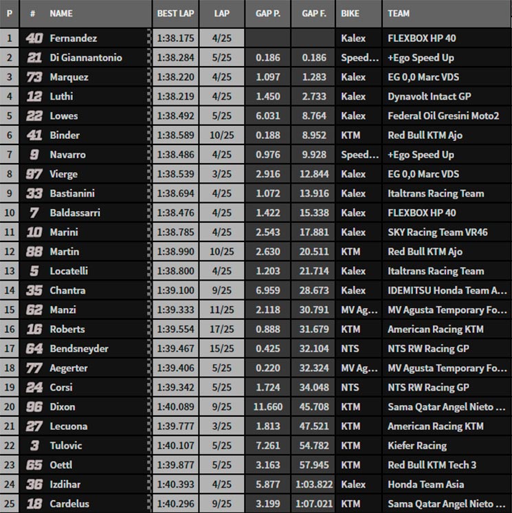The image size is (512, 513).
Task: Select rider number 3 badge for Tulovic
Action: click(x=34, y=446)
